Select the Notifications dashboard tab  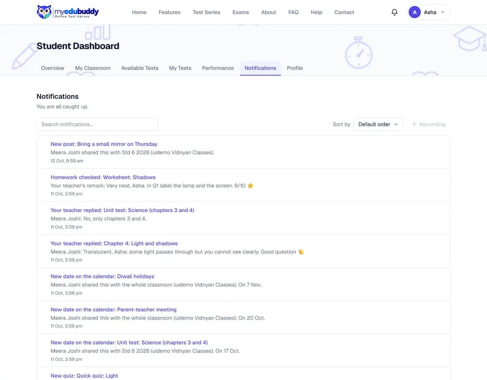[x=260, y=68]
